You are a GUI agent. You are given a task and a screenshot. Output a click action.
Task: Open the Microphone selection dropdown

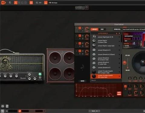[x=132, y=41]
